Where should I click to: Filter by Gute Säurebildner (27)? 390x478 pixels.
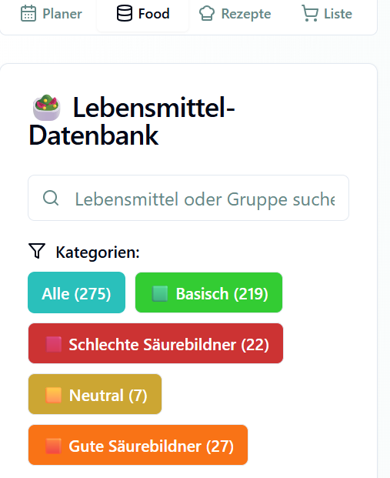138,445
